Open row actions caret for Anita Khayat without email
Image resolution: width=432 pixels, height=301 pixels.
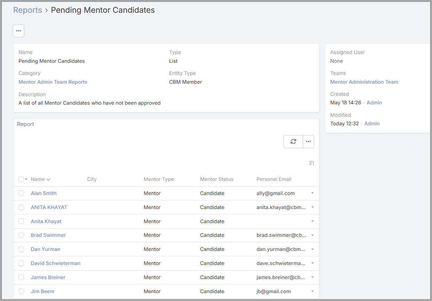pyautogui.click(x=313, y=221)
